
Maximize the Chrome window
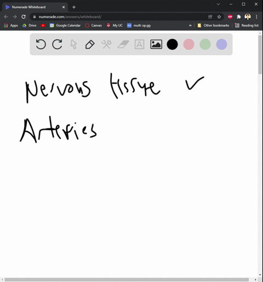243,4
